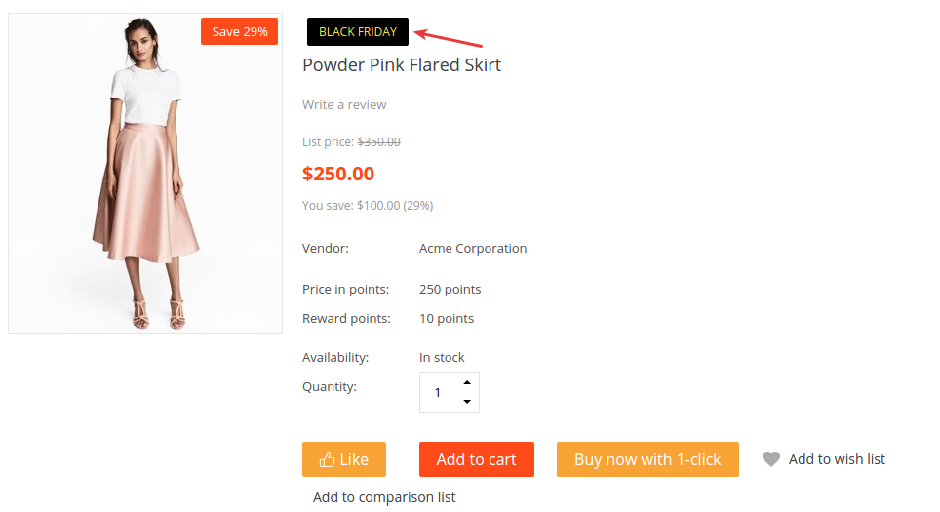Click the Add to wish list text
Screen dimensions: 940x512
click(837, 459)
